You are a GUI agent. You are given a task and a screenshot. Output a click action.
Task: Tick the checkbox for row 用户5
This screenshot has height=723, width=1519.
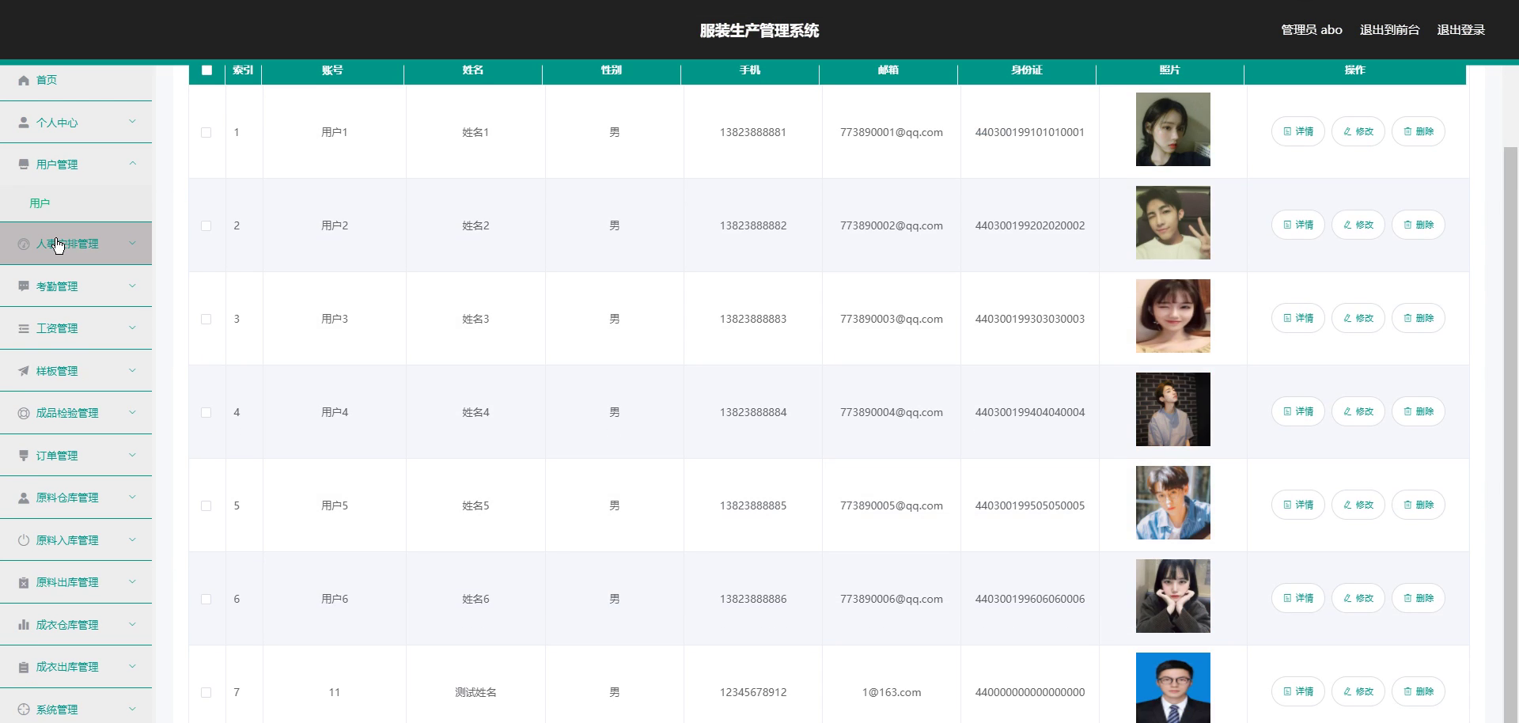(x=206, y=505)
